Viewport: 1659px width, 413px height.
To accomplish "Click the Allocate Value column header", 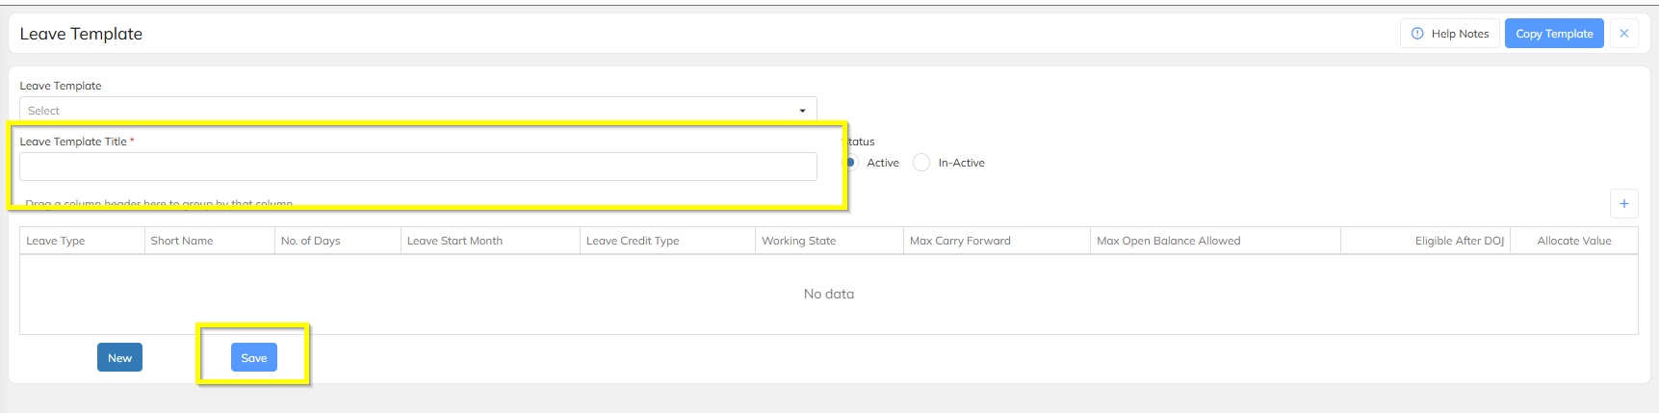I will point(1573,241).
